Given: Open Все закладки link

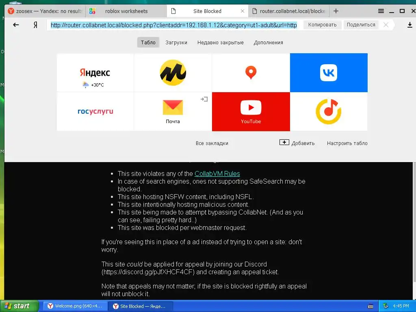Looking at the screenshot, I should point(212,143).
